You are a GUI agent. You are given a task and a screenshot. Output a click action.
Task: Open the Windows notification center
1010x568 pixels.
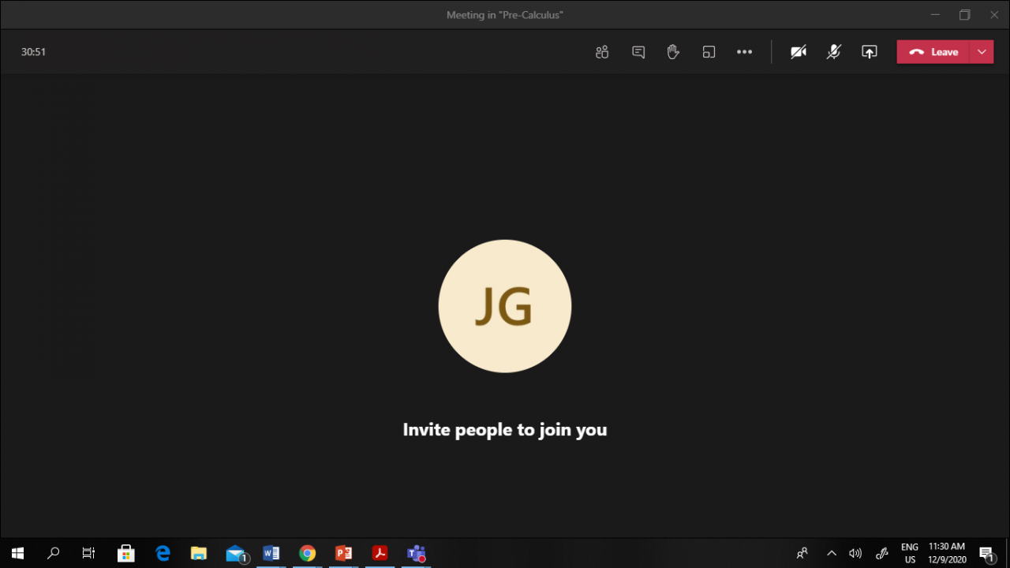986,553
